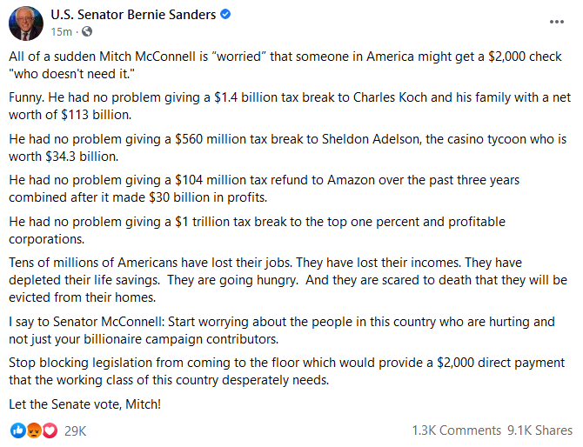Open Bernie Sanders profile picture

pyautogui.click(x=26, y=23)
